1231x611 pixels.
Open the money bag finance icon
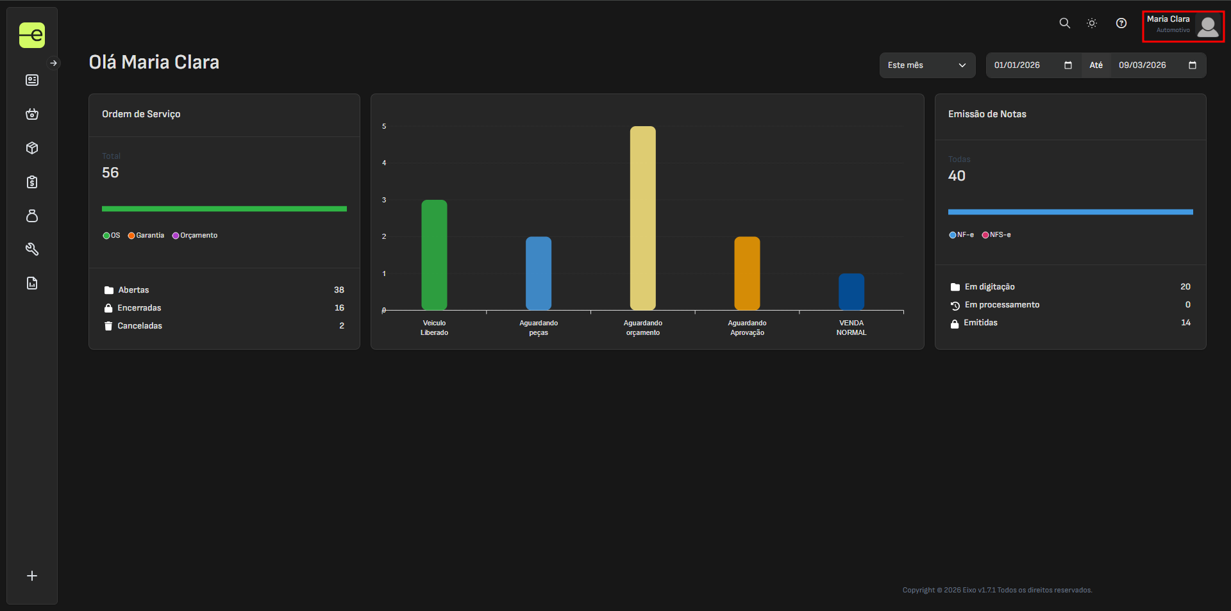tap(32, 216)
